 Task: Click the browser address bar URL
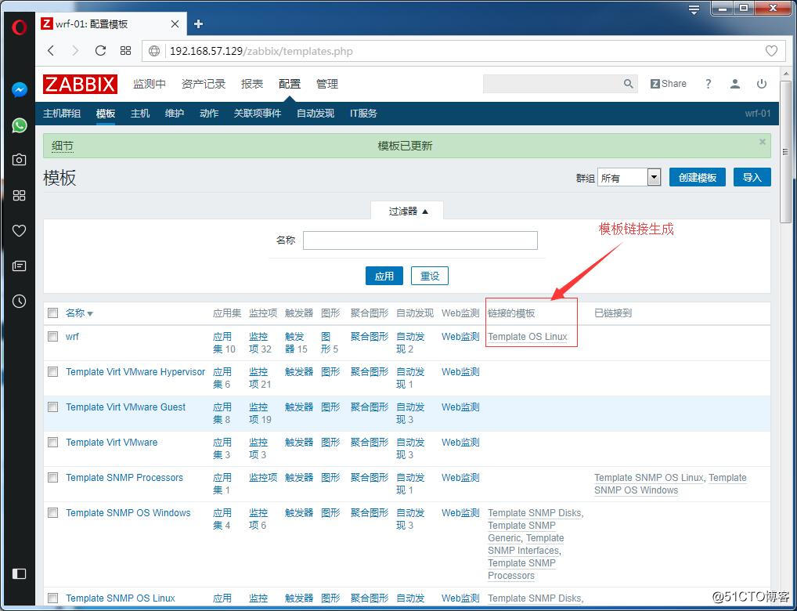261,51
